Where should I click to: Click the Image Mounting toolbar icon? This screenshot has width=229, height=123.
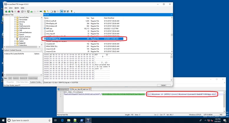coord(12,12)
